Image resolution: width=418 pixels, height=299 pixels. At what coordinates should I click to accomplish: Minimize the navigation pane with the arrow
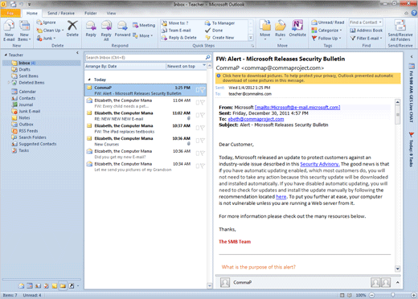click(77, 53)
